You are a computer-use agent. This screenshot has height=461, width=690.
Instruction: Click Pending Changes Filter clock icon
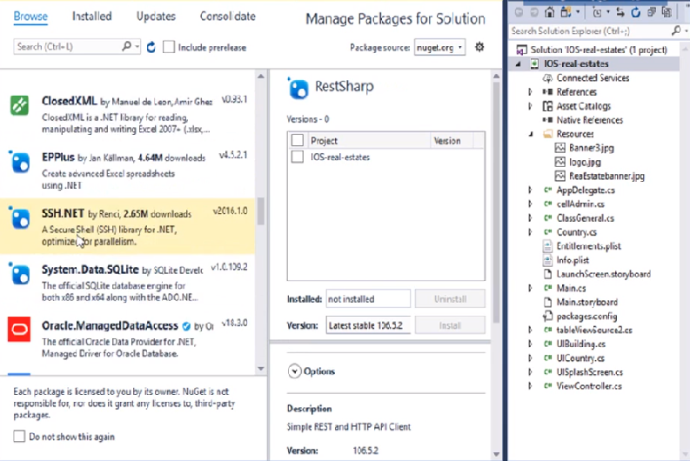coord(597,13)
